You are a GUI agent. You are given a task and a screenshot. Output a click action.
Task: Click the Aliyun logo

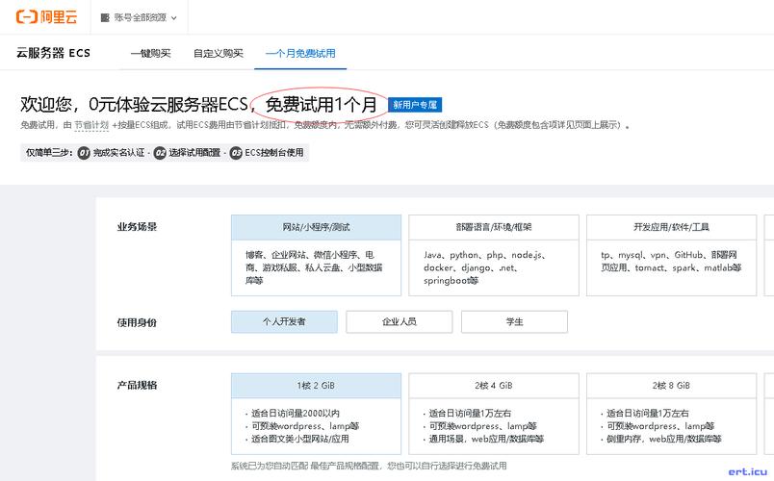pos(46,16)
